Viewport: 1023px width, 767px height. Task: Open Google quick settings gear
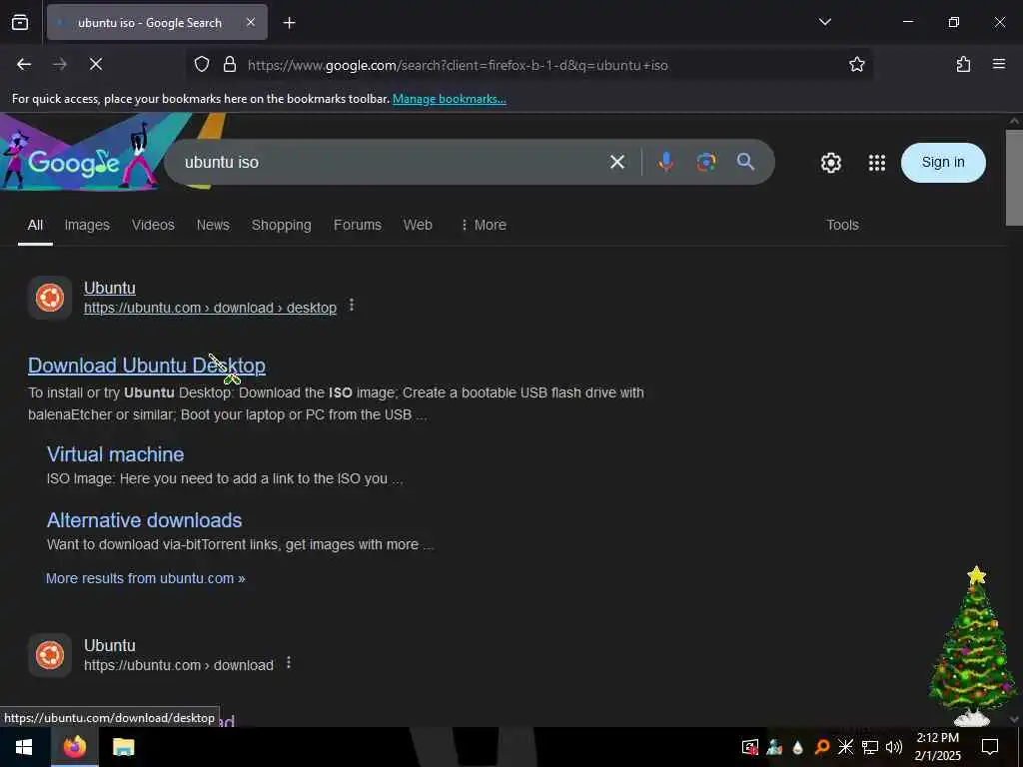[x=830, y=163]
